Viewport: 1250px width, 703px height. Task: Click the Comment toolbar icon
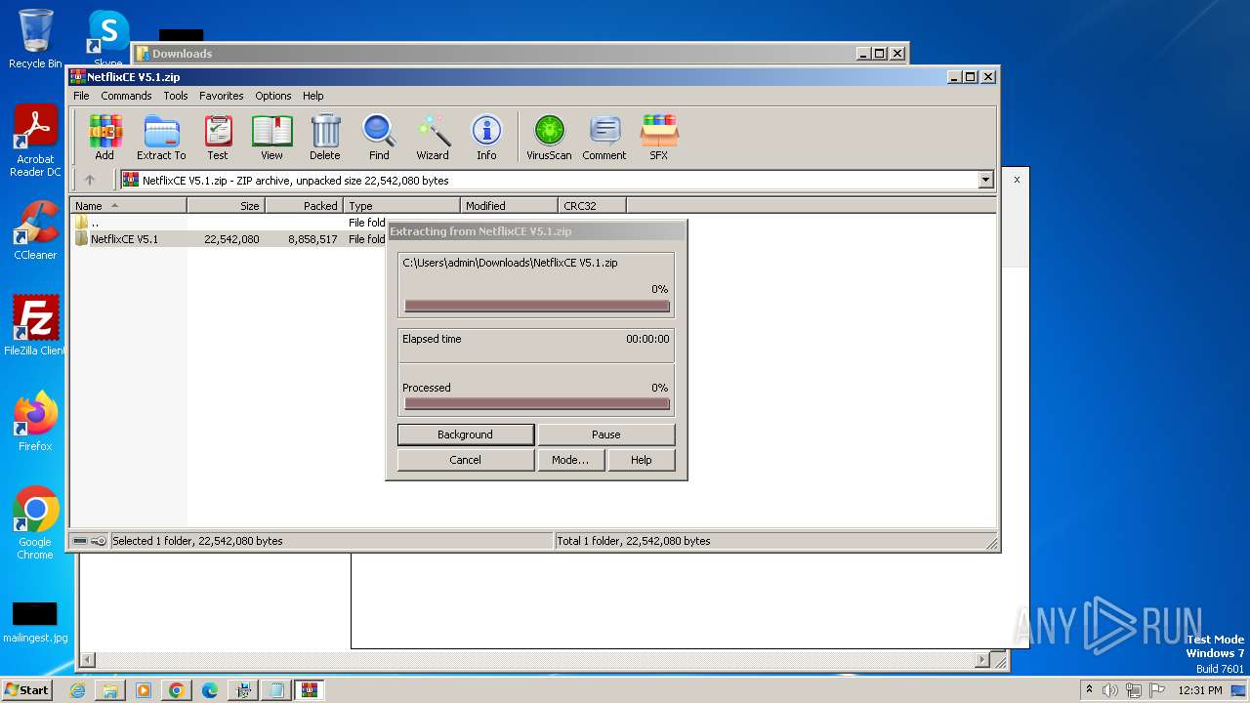pos(604,137)
